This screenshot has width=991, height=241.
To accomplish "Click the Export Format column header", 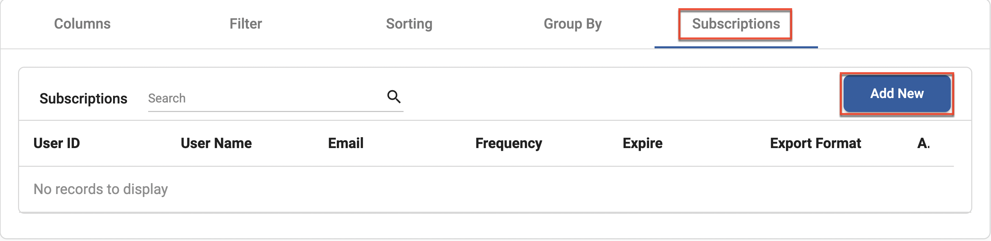I will click(815, 143).
